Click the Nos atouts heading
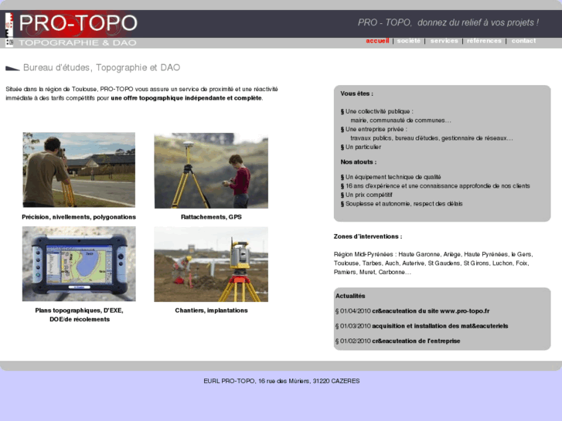562x421 pixels. 359,162
